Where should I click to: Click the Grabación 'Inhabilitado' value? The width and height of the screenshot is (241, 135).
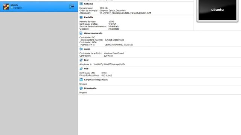[114, 29]
